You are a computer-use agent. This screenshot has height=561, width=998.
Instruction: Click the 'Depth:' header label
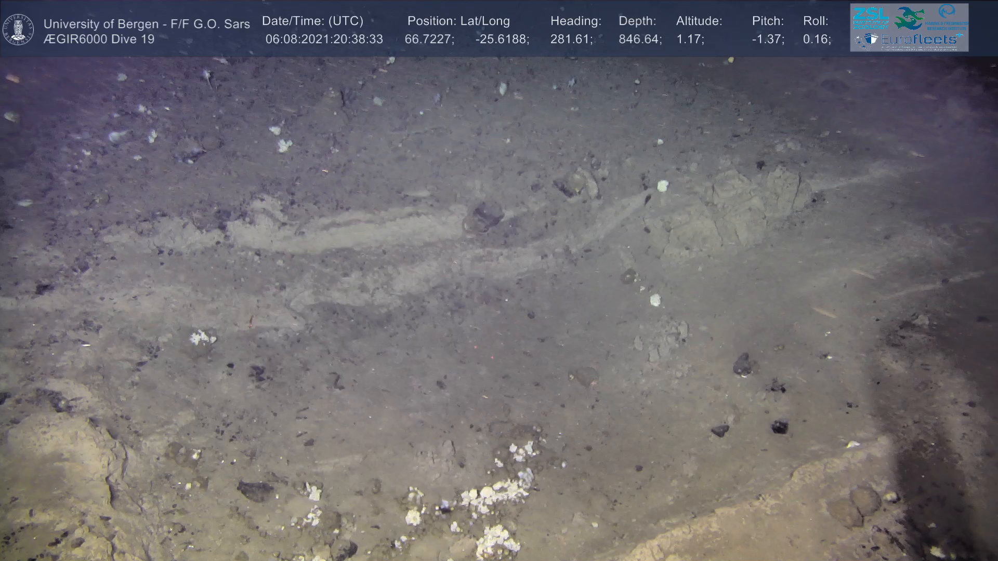(x=637, y=21)
